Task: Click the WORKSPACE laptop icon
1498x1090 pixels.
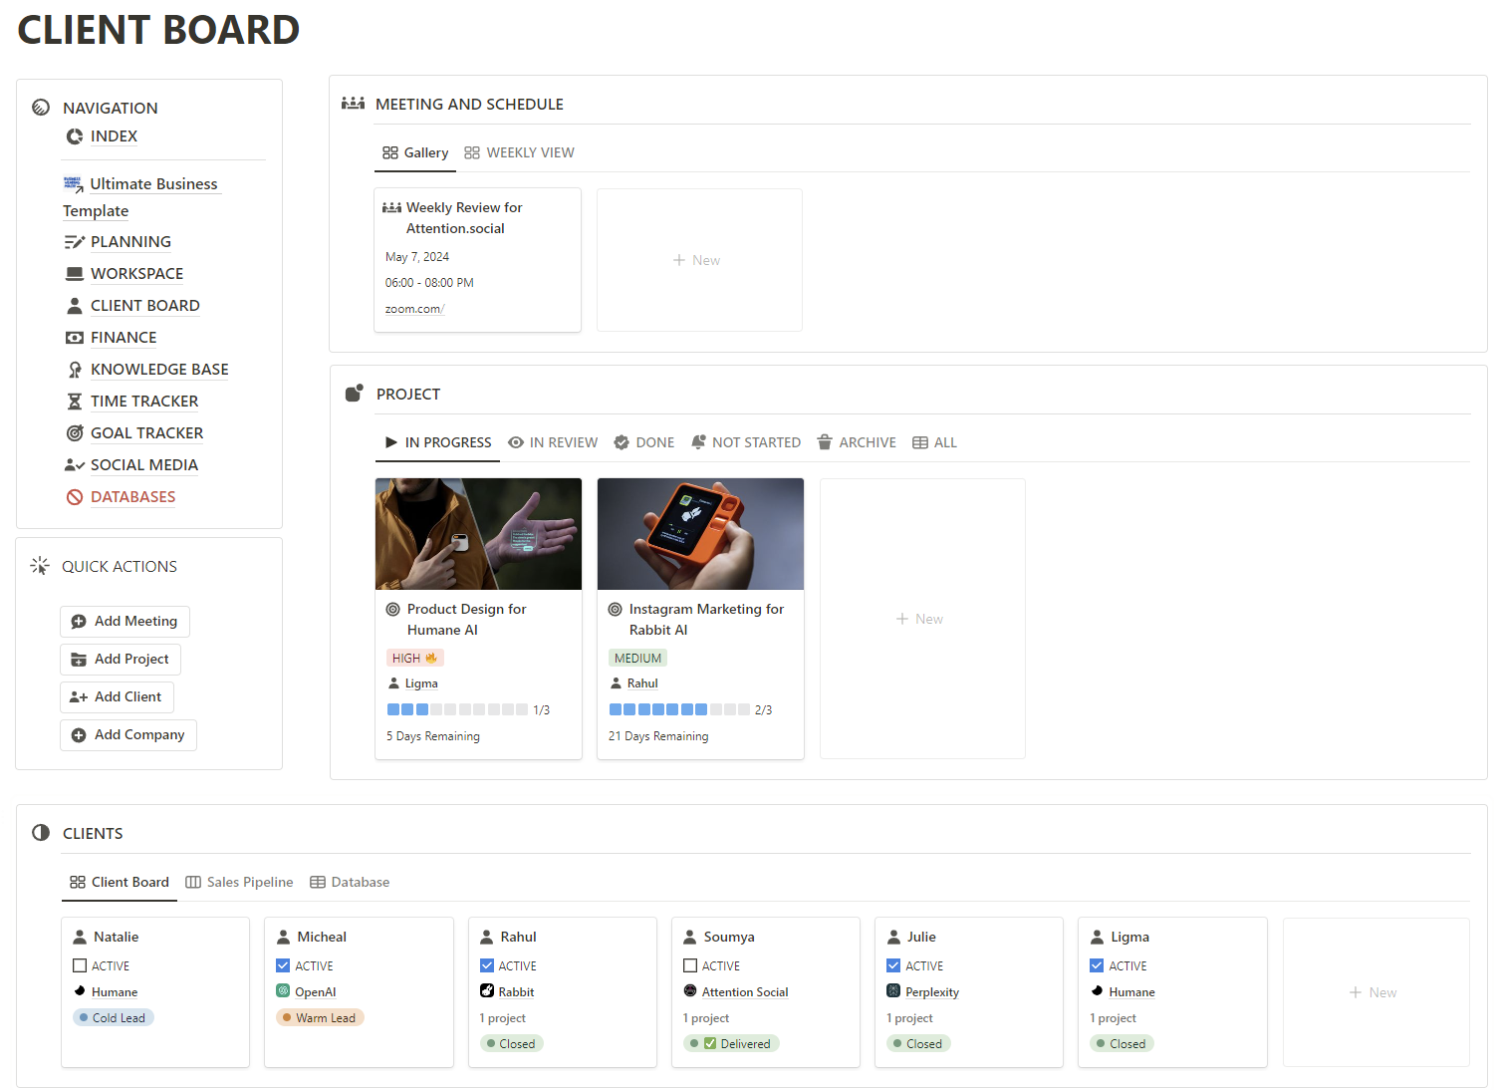Action: [x=75, y=274]
